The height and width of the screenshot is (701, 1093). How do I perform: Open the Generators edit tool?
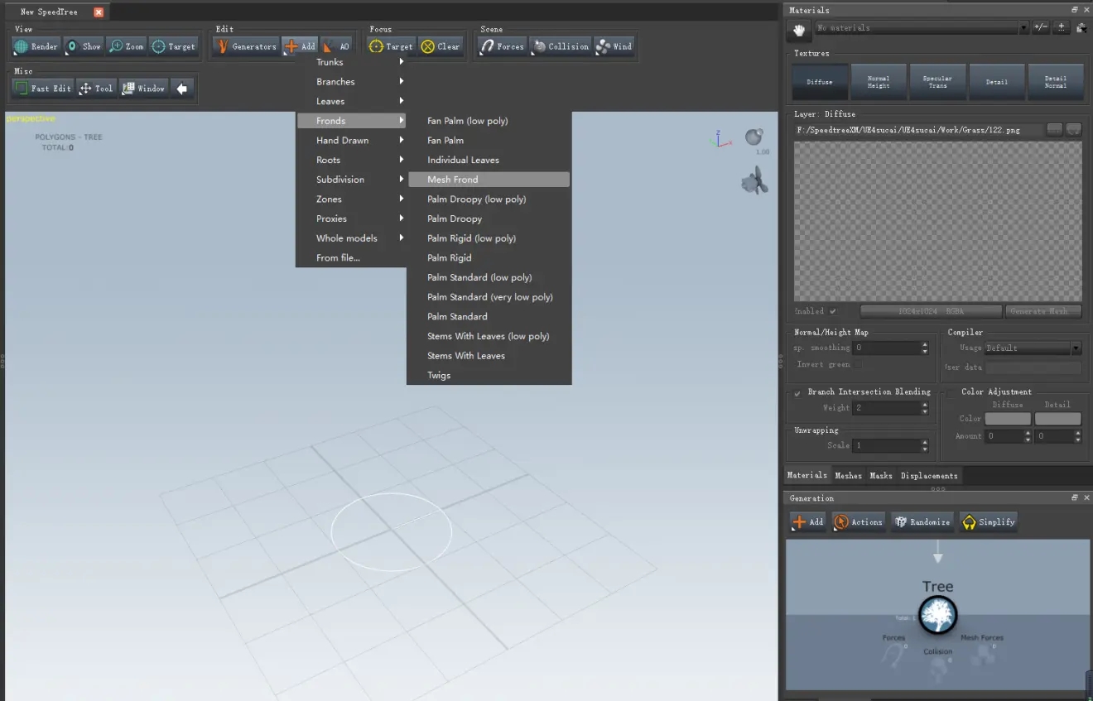click(246, 46)
